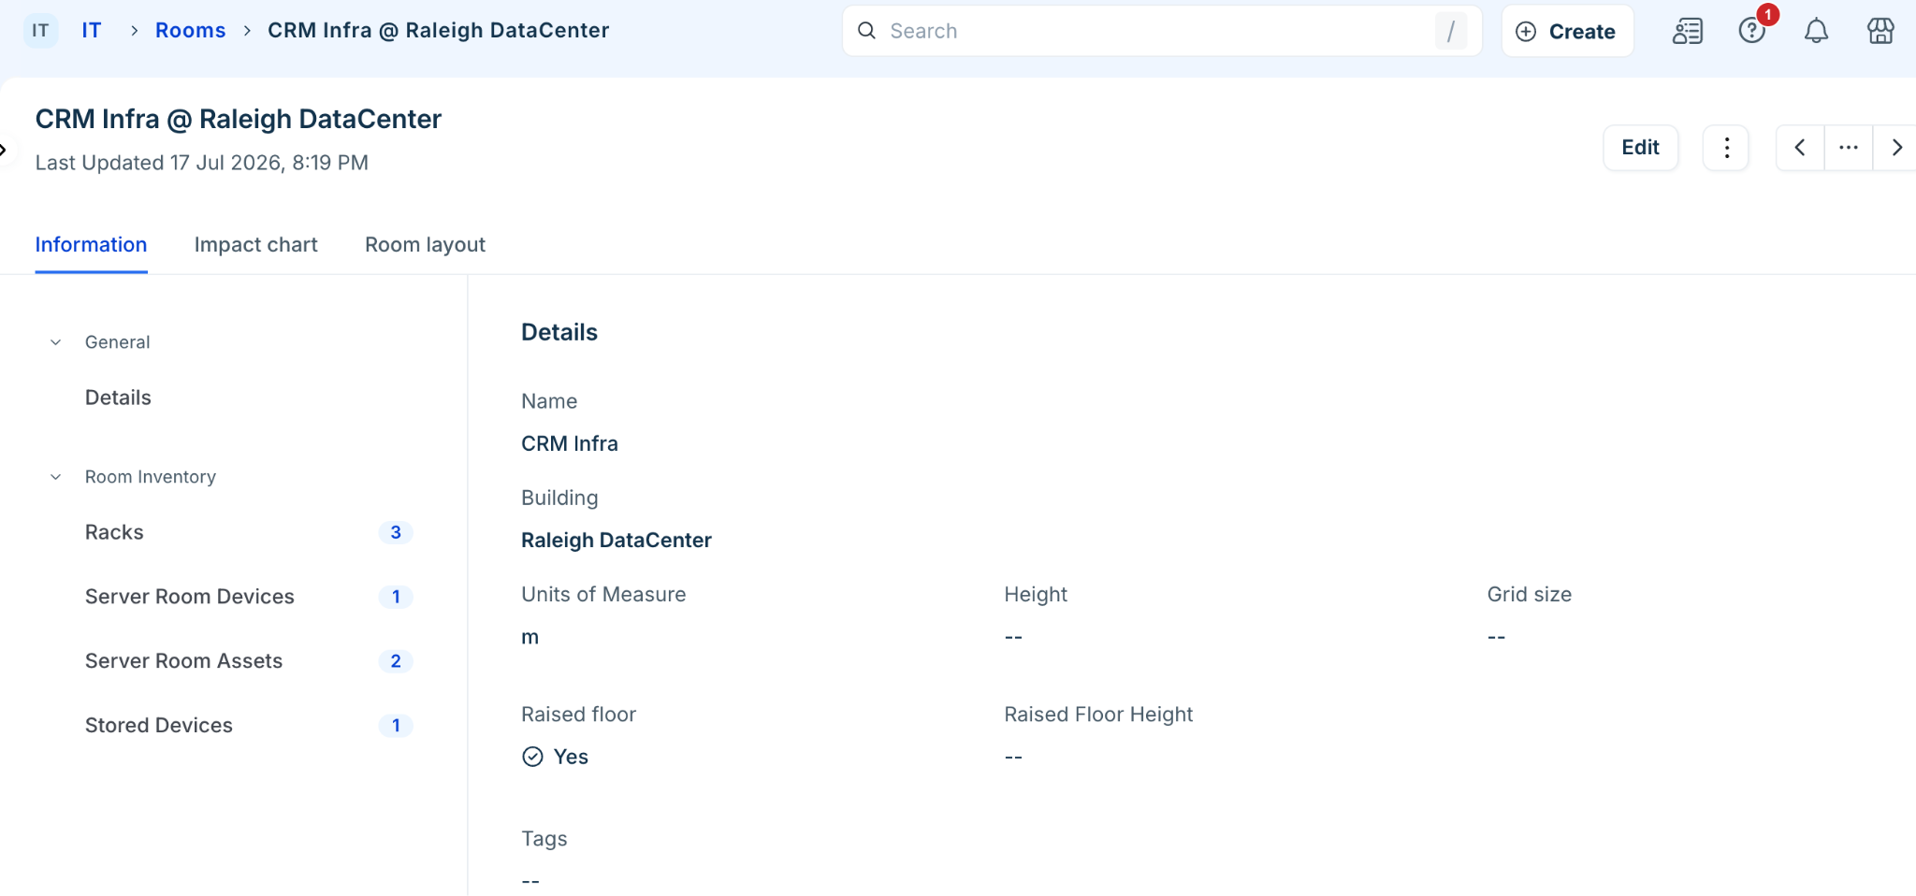1916x896 pixels.
Task: Go to next record arrow
Action: click(x=1896, y=148)
